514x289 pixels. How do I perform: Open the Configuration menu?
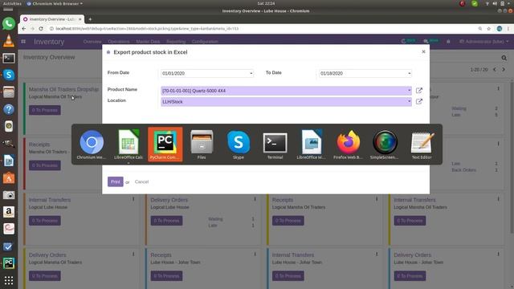pos(205,42)
